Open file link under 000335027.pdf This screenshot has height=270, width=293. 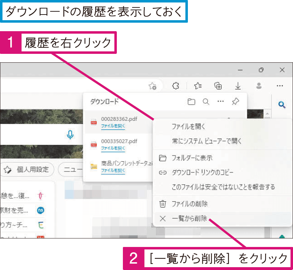pos(113,148)
